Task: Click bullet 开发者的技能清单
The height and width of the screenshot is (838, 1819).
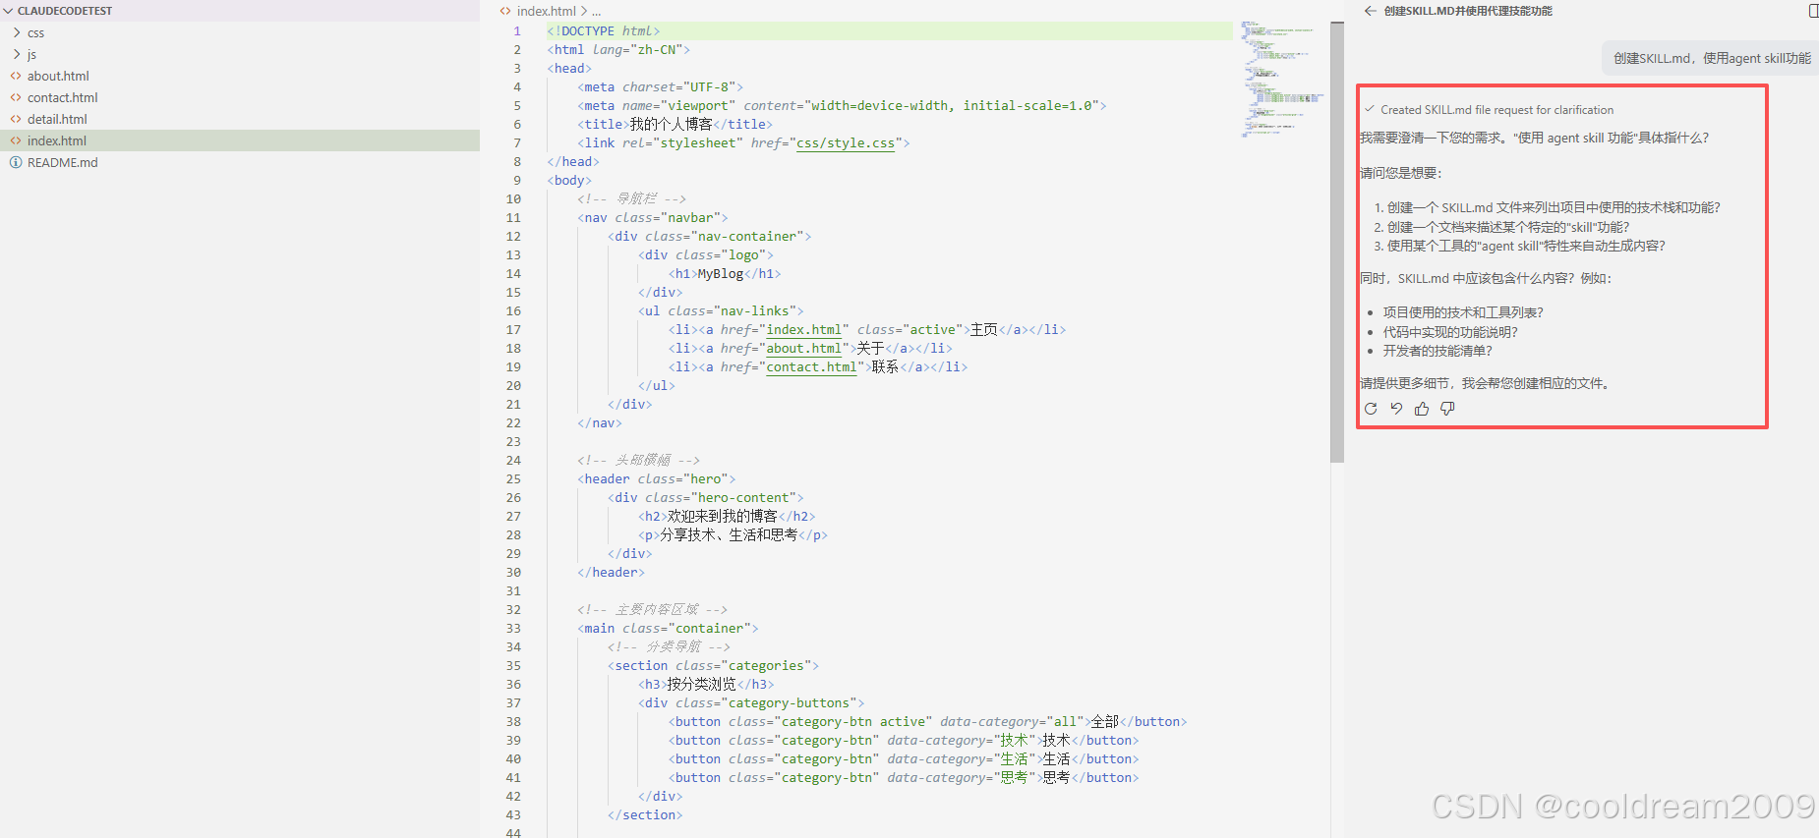Action: coord(1438,351)
